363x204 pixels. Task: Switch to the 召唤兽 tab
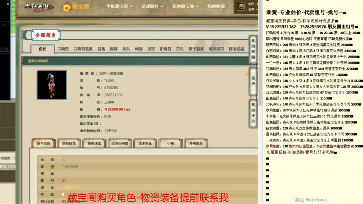(x=63, y=49)
